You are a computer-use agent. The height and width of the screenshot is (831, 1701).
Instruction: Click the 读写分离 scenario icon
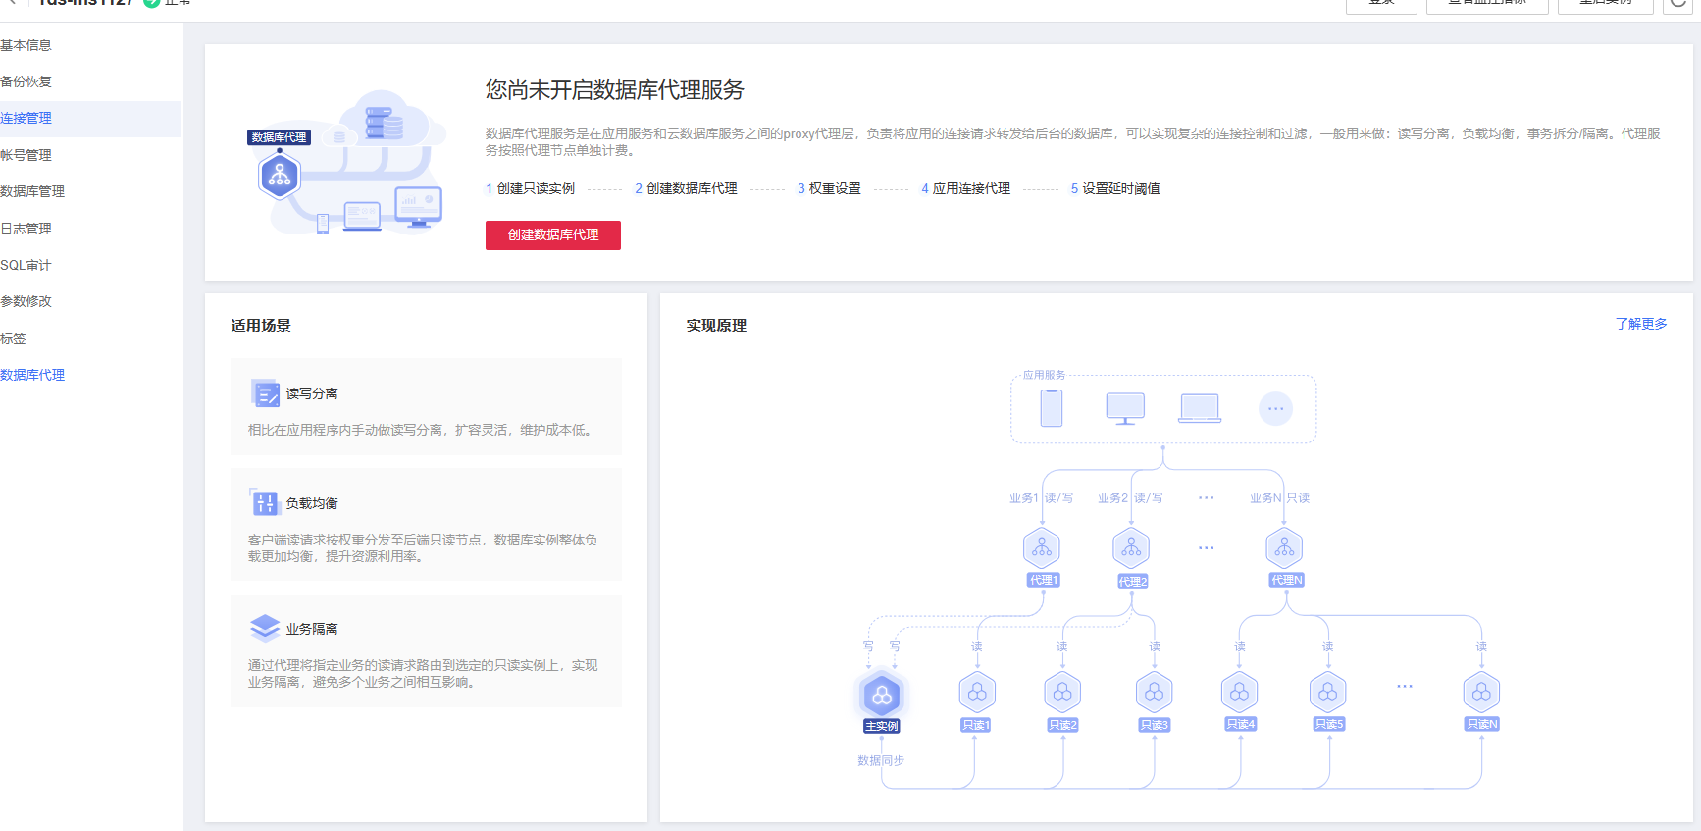click(265, 393)
